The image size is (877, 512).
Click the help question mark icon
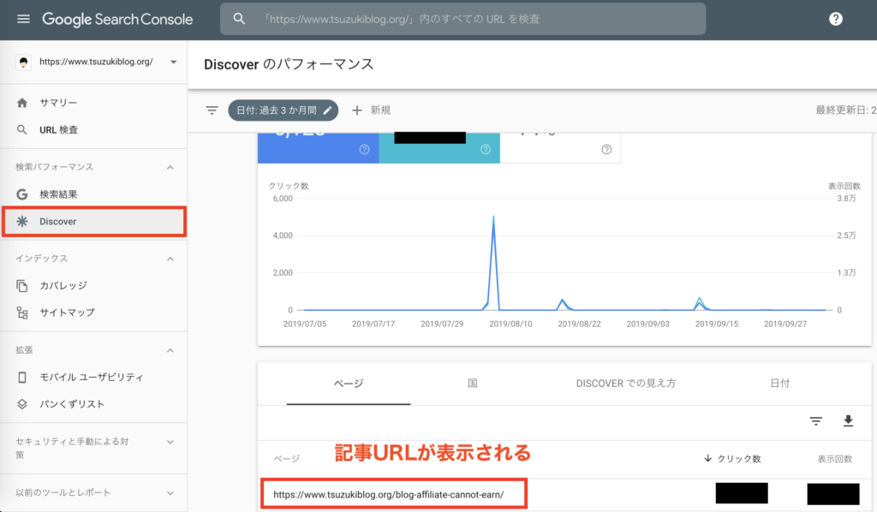pos(836,19)
